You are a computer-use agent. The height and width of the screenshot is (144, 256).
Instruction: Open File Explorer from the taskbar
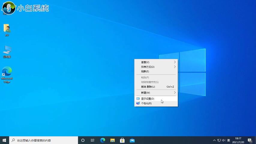(112, 140)
